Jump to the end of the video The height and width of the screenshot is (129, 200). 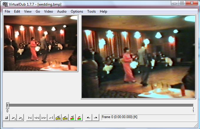coord(51,118)
